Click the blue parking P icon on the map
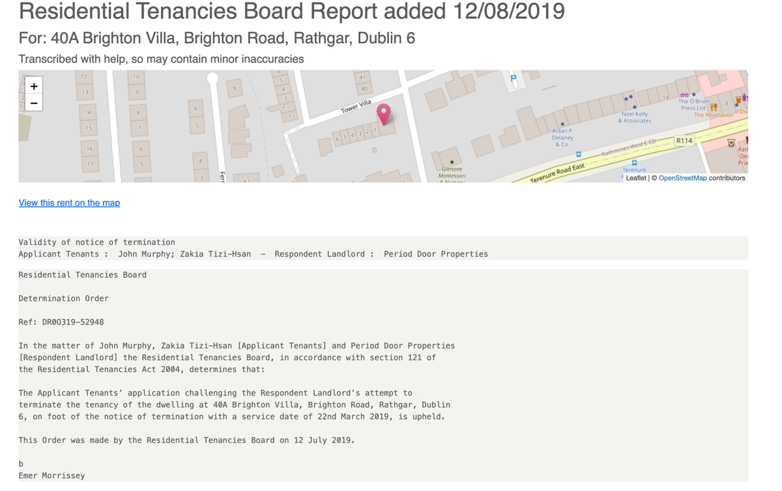782x491 pixels. pyautogui.click(x=514, y=79)
